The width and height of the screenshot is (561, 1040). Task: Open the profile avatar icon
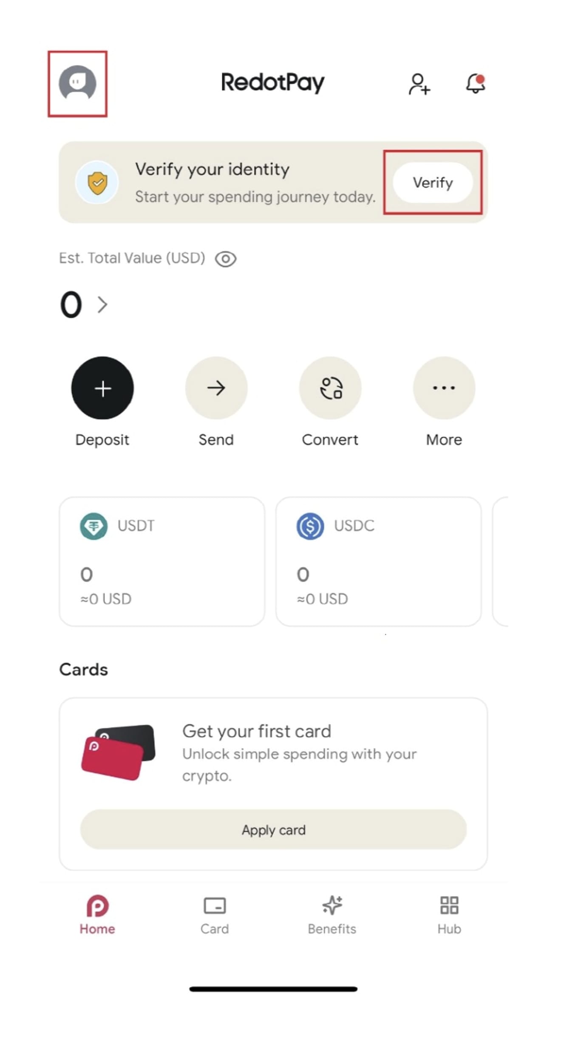(x=77, y=83)
